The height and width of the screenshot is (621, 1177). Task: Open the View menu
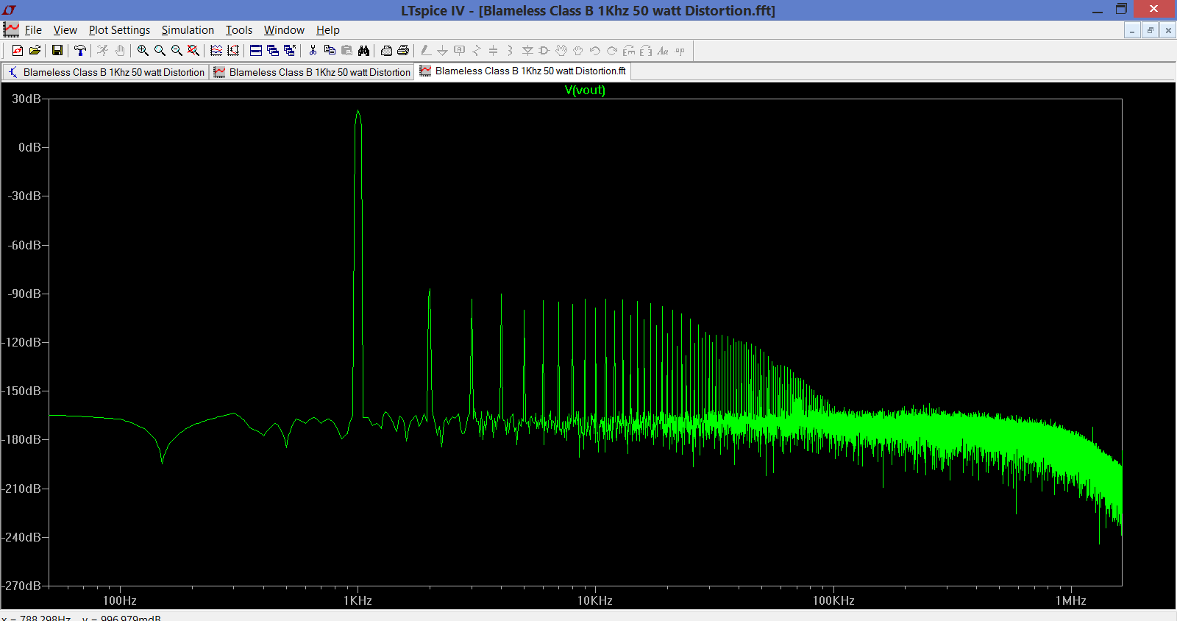[x=65, y=30]
